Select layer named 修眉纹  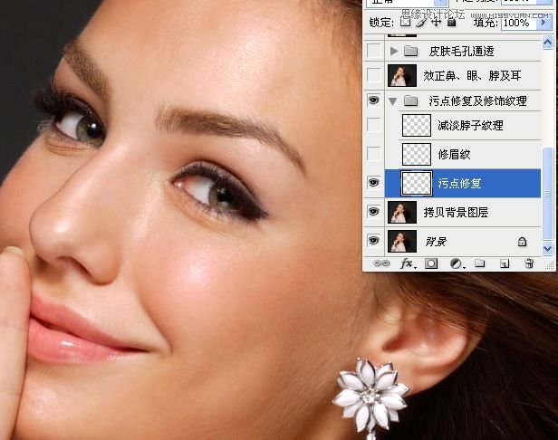click(x=454, y=155)
